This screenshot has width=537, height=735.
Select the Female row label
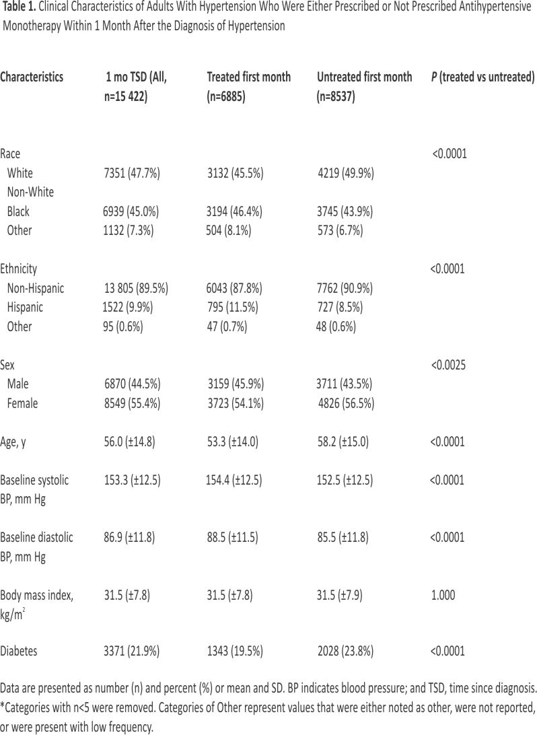tap(22, 404)
